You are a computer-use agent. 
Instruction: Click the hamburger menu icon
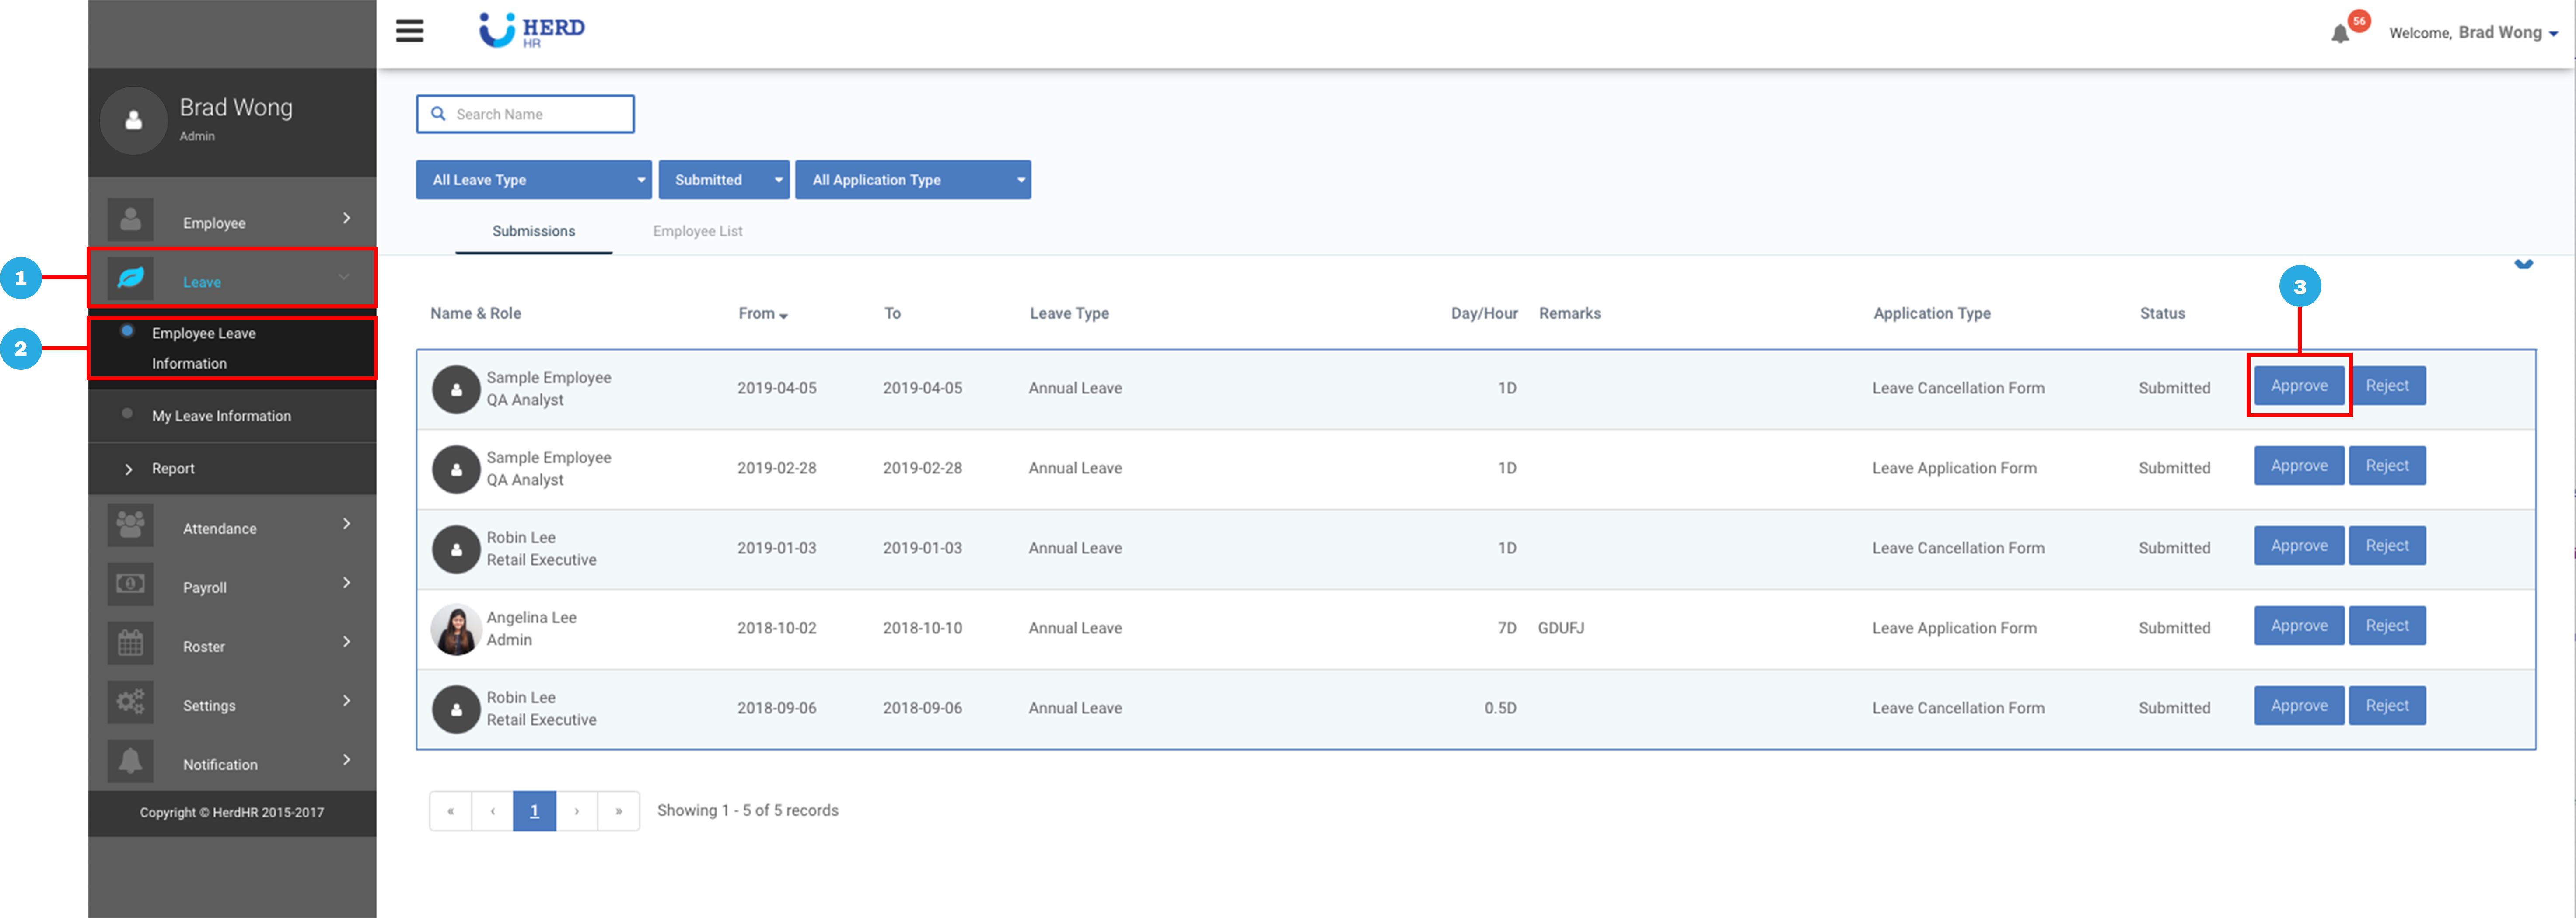point(409,31)
